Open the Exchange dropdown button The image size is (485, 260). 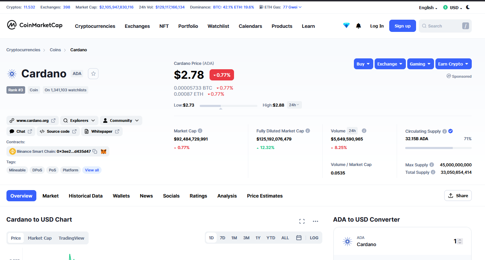(390, 64)
